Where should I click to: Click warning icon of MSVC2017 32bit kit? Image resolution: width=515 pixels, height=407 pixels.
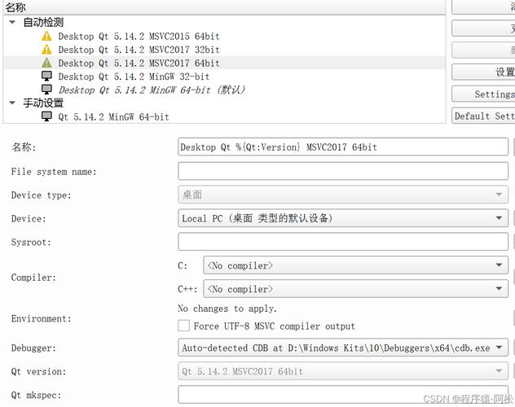click(46, 49)
